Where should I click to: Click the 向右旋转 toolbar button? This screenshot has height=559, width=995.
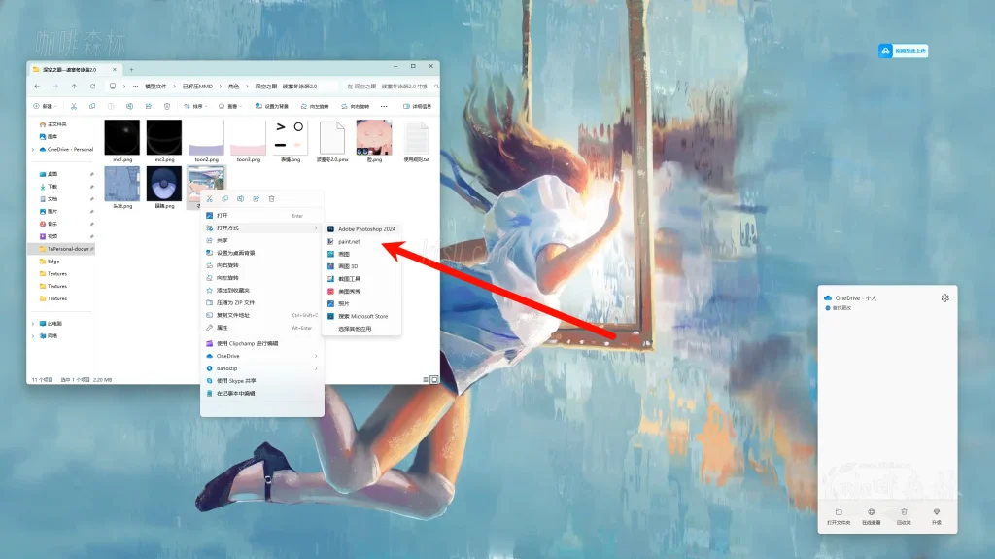click(356, 106)
